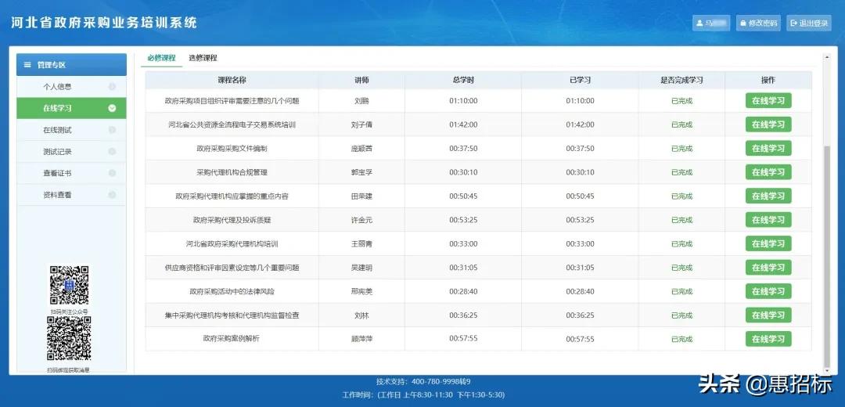Click 讲师 column header
845x407 pixels.
[x=361, y=80]
